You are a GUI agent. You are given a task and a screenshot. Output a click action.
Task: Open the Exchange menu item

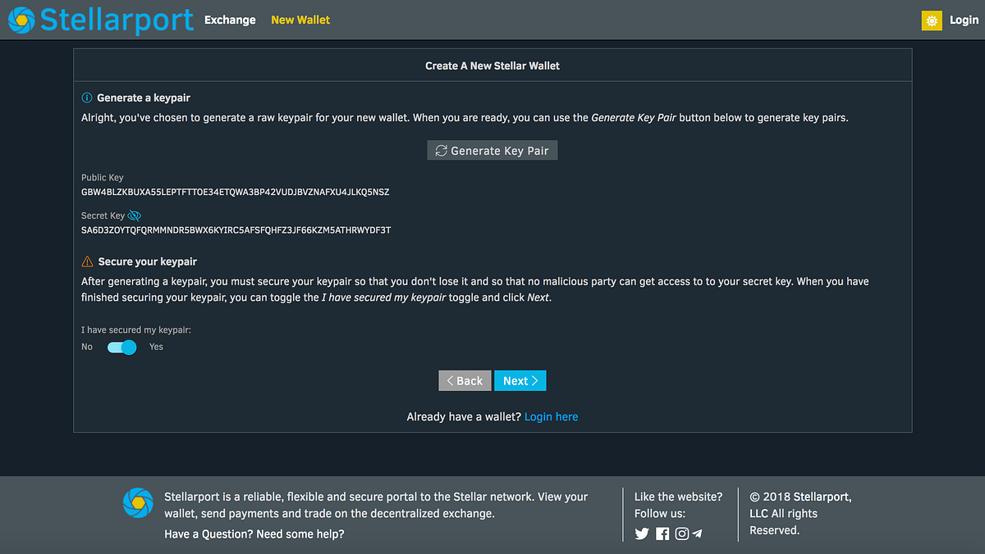coord(230,20)
